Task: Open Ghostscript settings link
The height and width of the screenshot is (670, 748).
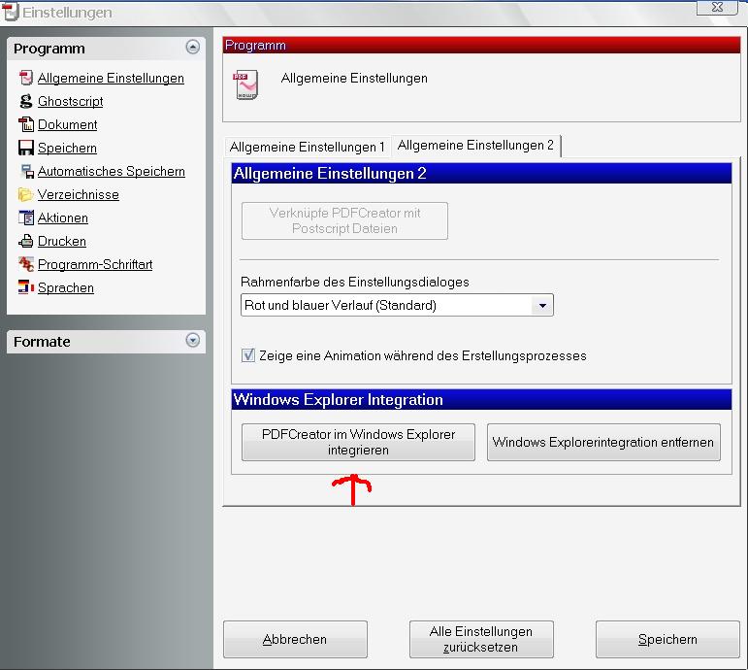Action: 70,102
